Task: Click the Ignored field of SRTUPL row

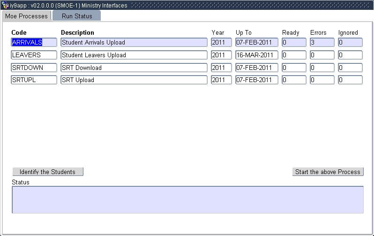Action: (350, 80)
